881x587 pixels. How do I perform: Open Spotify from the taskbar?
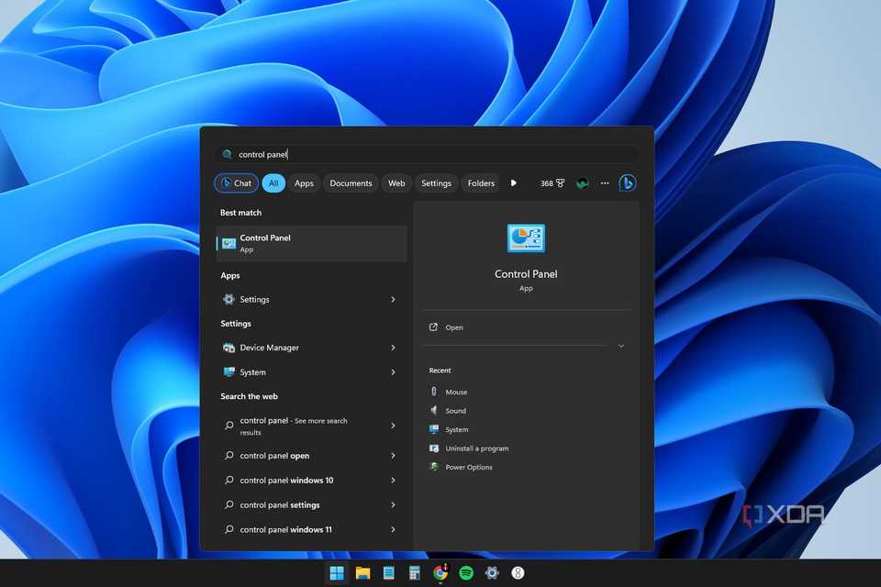point(466,573)
